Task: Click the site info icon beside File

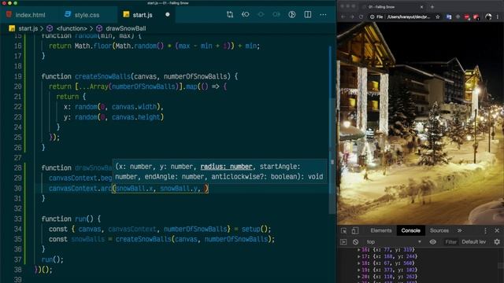Action: coord(372,17)
